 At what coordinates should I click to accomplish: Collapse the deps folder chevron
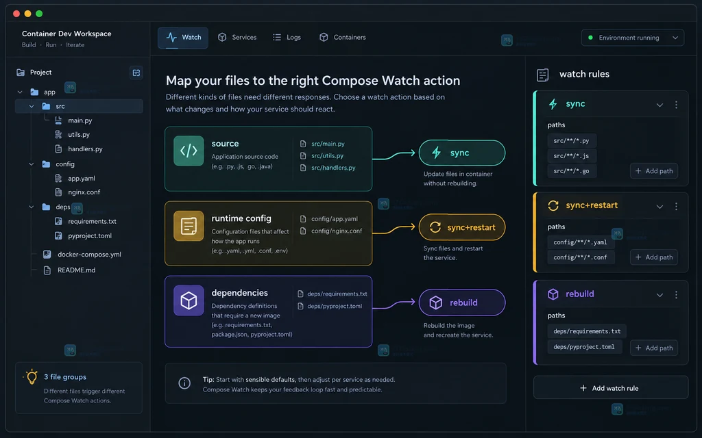click(32, 207)
